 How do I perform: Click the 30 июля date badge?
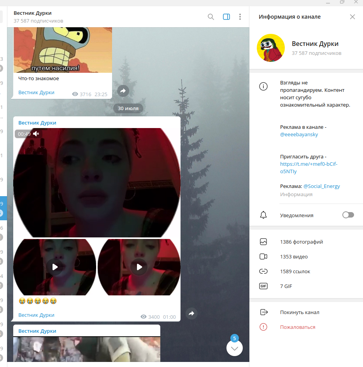(128, 108)
